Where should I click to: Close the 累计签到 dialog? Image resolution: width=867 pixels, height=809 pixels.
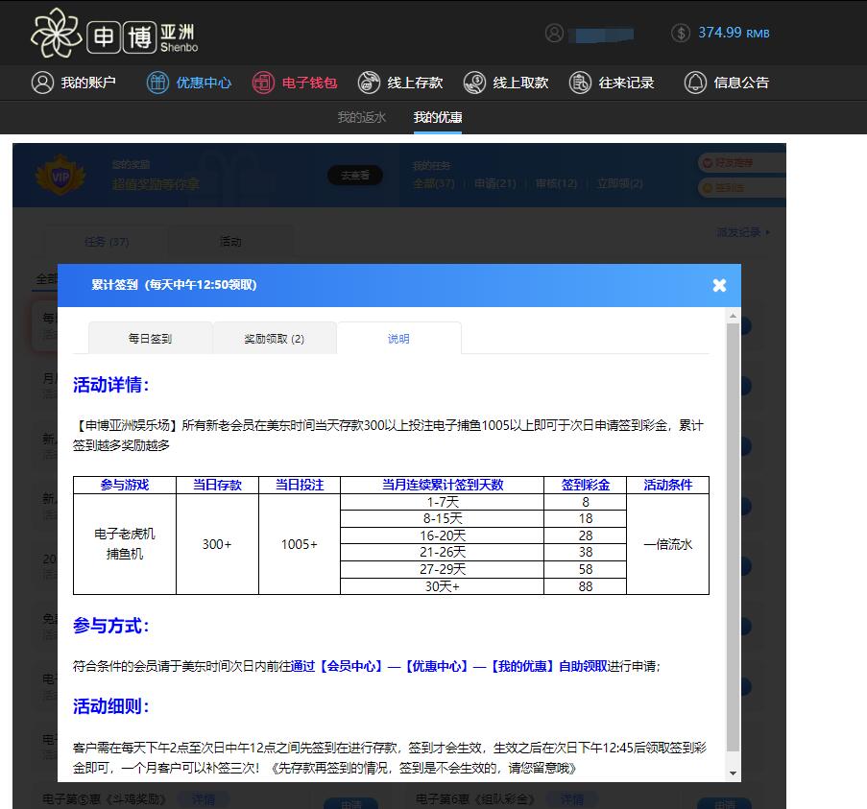coord(719,285)
